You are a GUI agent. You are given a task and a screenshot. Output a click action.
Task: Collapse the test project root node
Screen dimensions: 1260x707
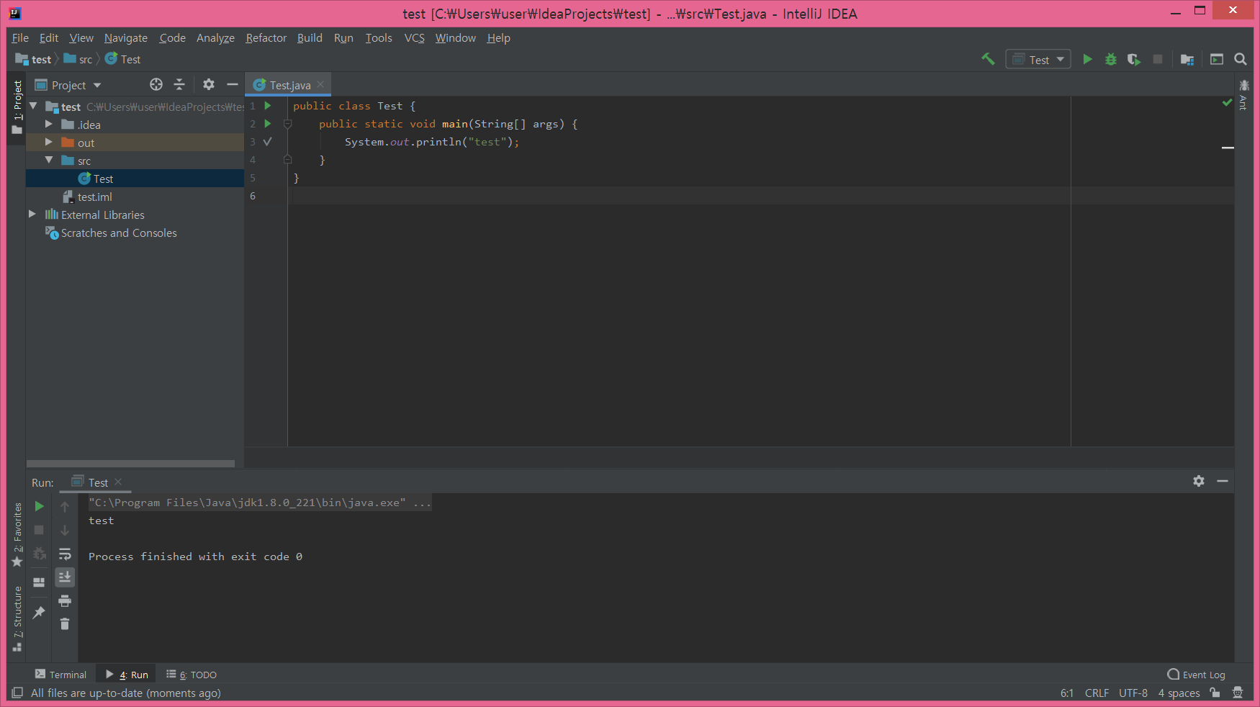(x=33, y=106)
